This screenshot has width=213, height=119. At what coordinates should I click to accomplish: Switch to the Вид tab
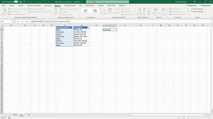[x=81, y=6]
